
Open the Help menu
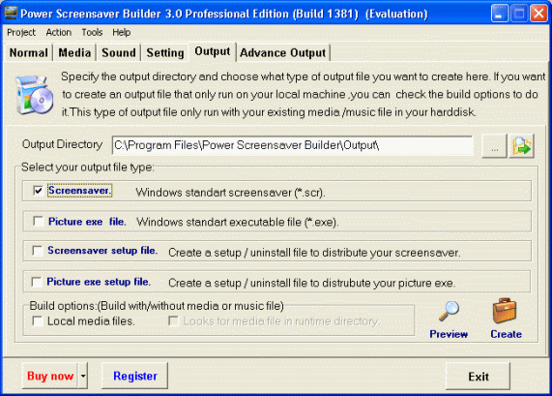point(122,33)
